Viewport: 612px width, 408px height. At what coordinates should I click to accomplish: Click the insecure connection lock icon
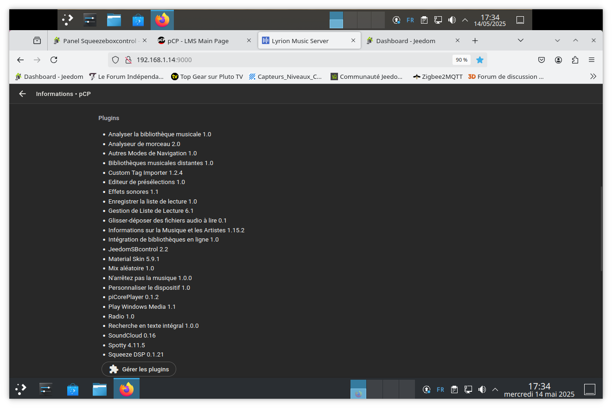point(128,60)
